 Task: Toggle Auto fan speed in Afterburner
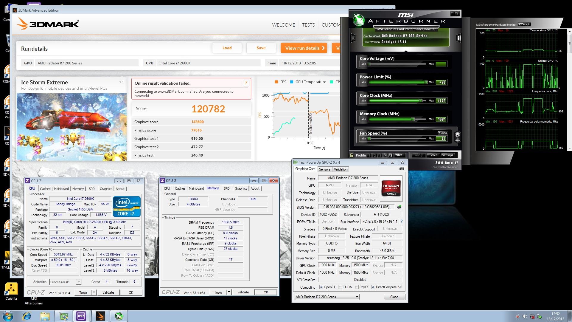(443, 133)
